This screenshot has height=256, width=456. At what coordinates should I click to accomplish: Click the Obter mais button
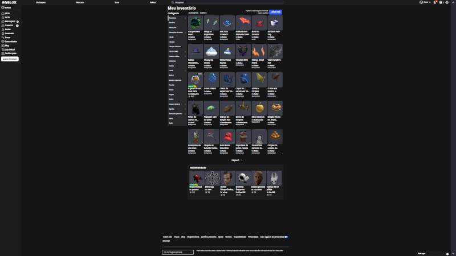275,12
